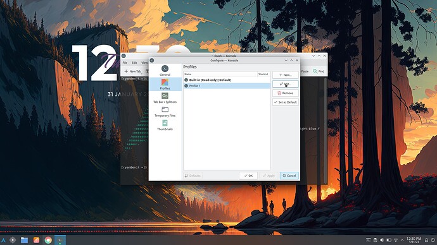Viewport: 437px width, 245px height.
Task: Close the bash Konsole window
Action: point(324,56)
